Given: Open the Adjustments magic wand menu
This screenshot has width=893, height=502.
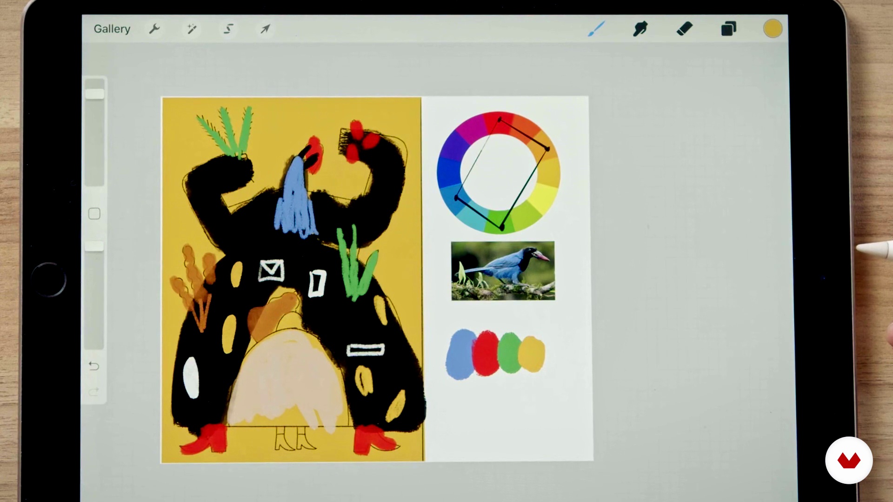Looking at the screenshot, I should pyautogui.click(x=192, y=29).
